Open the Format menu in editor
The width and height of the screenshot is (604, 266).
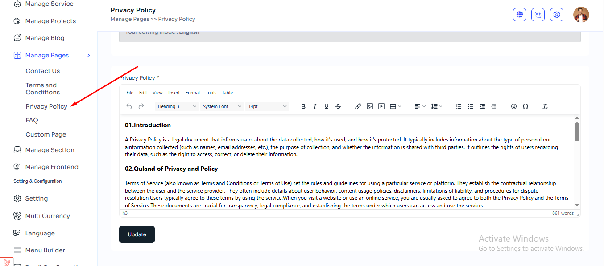coord(193,93)
